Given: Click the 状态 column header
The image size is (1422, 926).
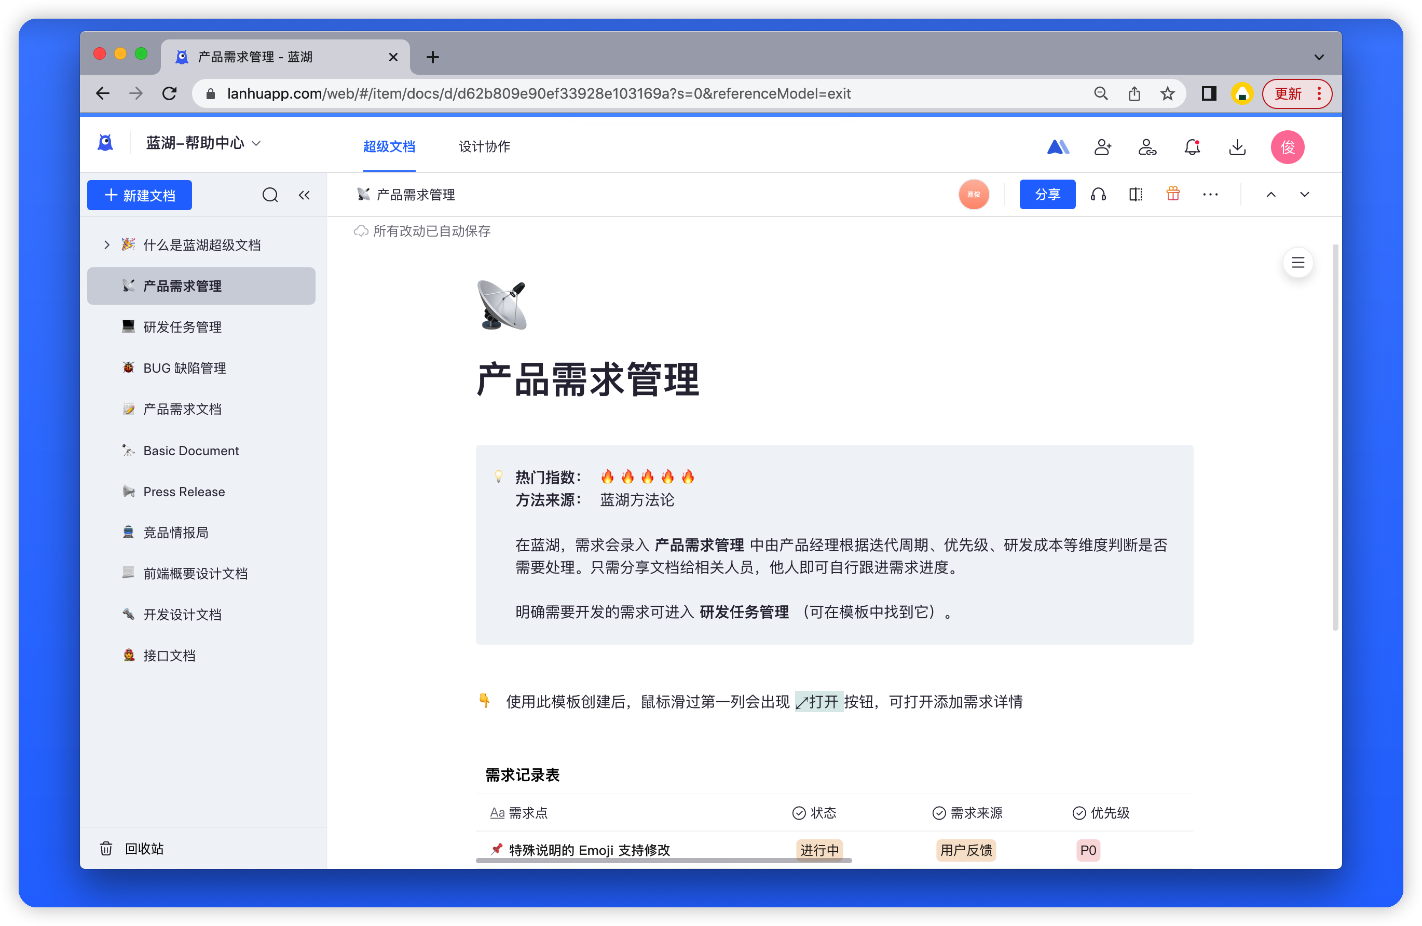Looking at the screenshot, I should [x=815, y=812].
